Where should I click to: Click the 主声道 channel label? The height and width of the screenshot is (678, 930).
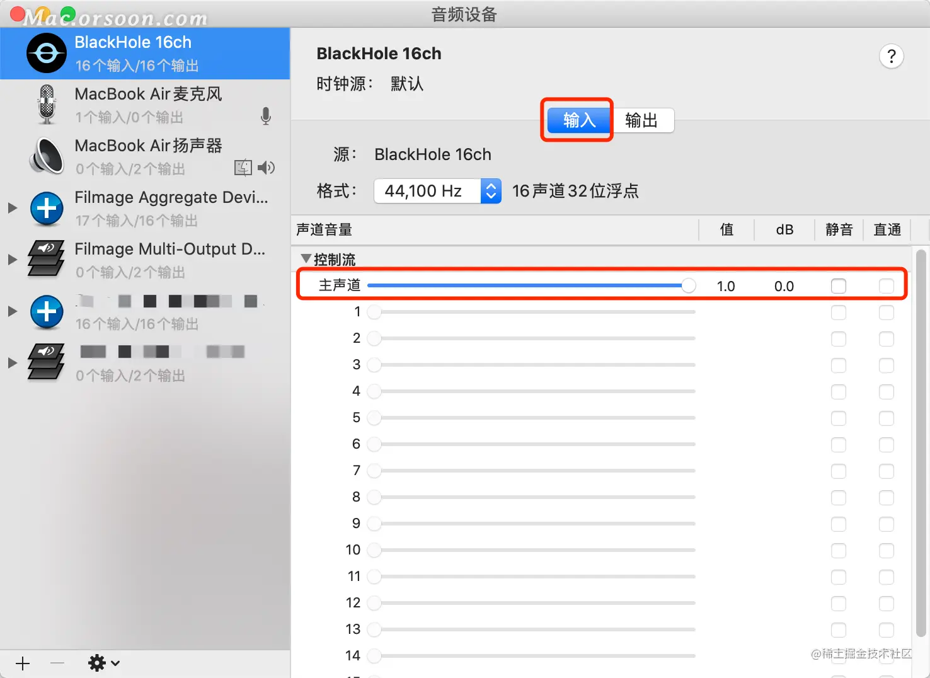(x=340, y=285)
